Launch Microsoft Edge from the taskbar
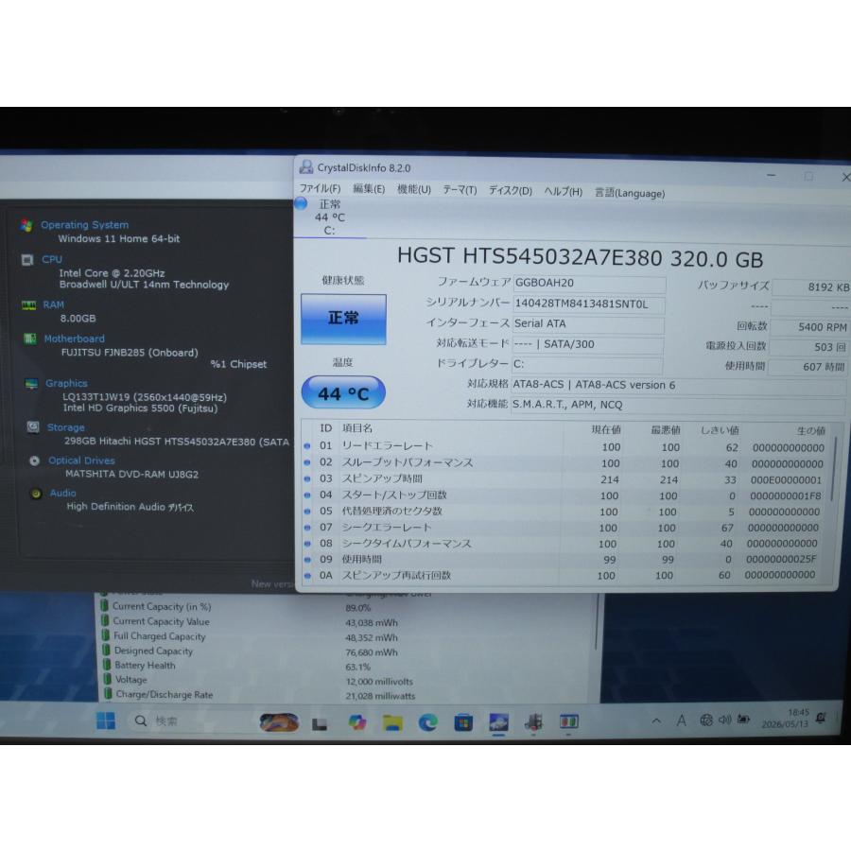This screenshot has height=851, width=851. [x=427, y=722]
